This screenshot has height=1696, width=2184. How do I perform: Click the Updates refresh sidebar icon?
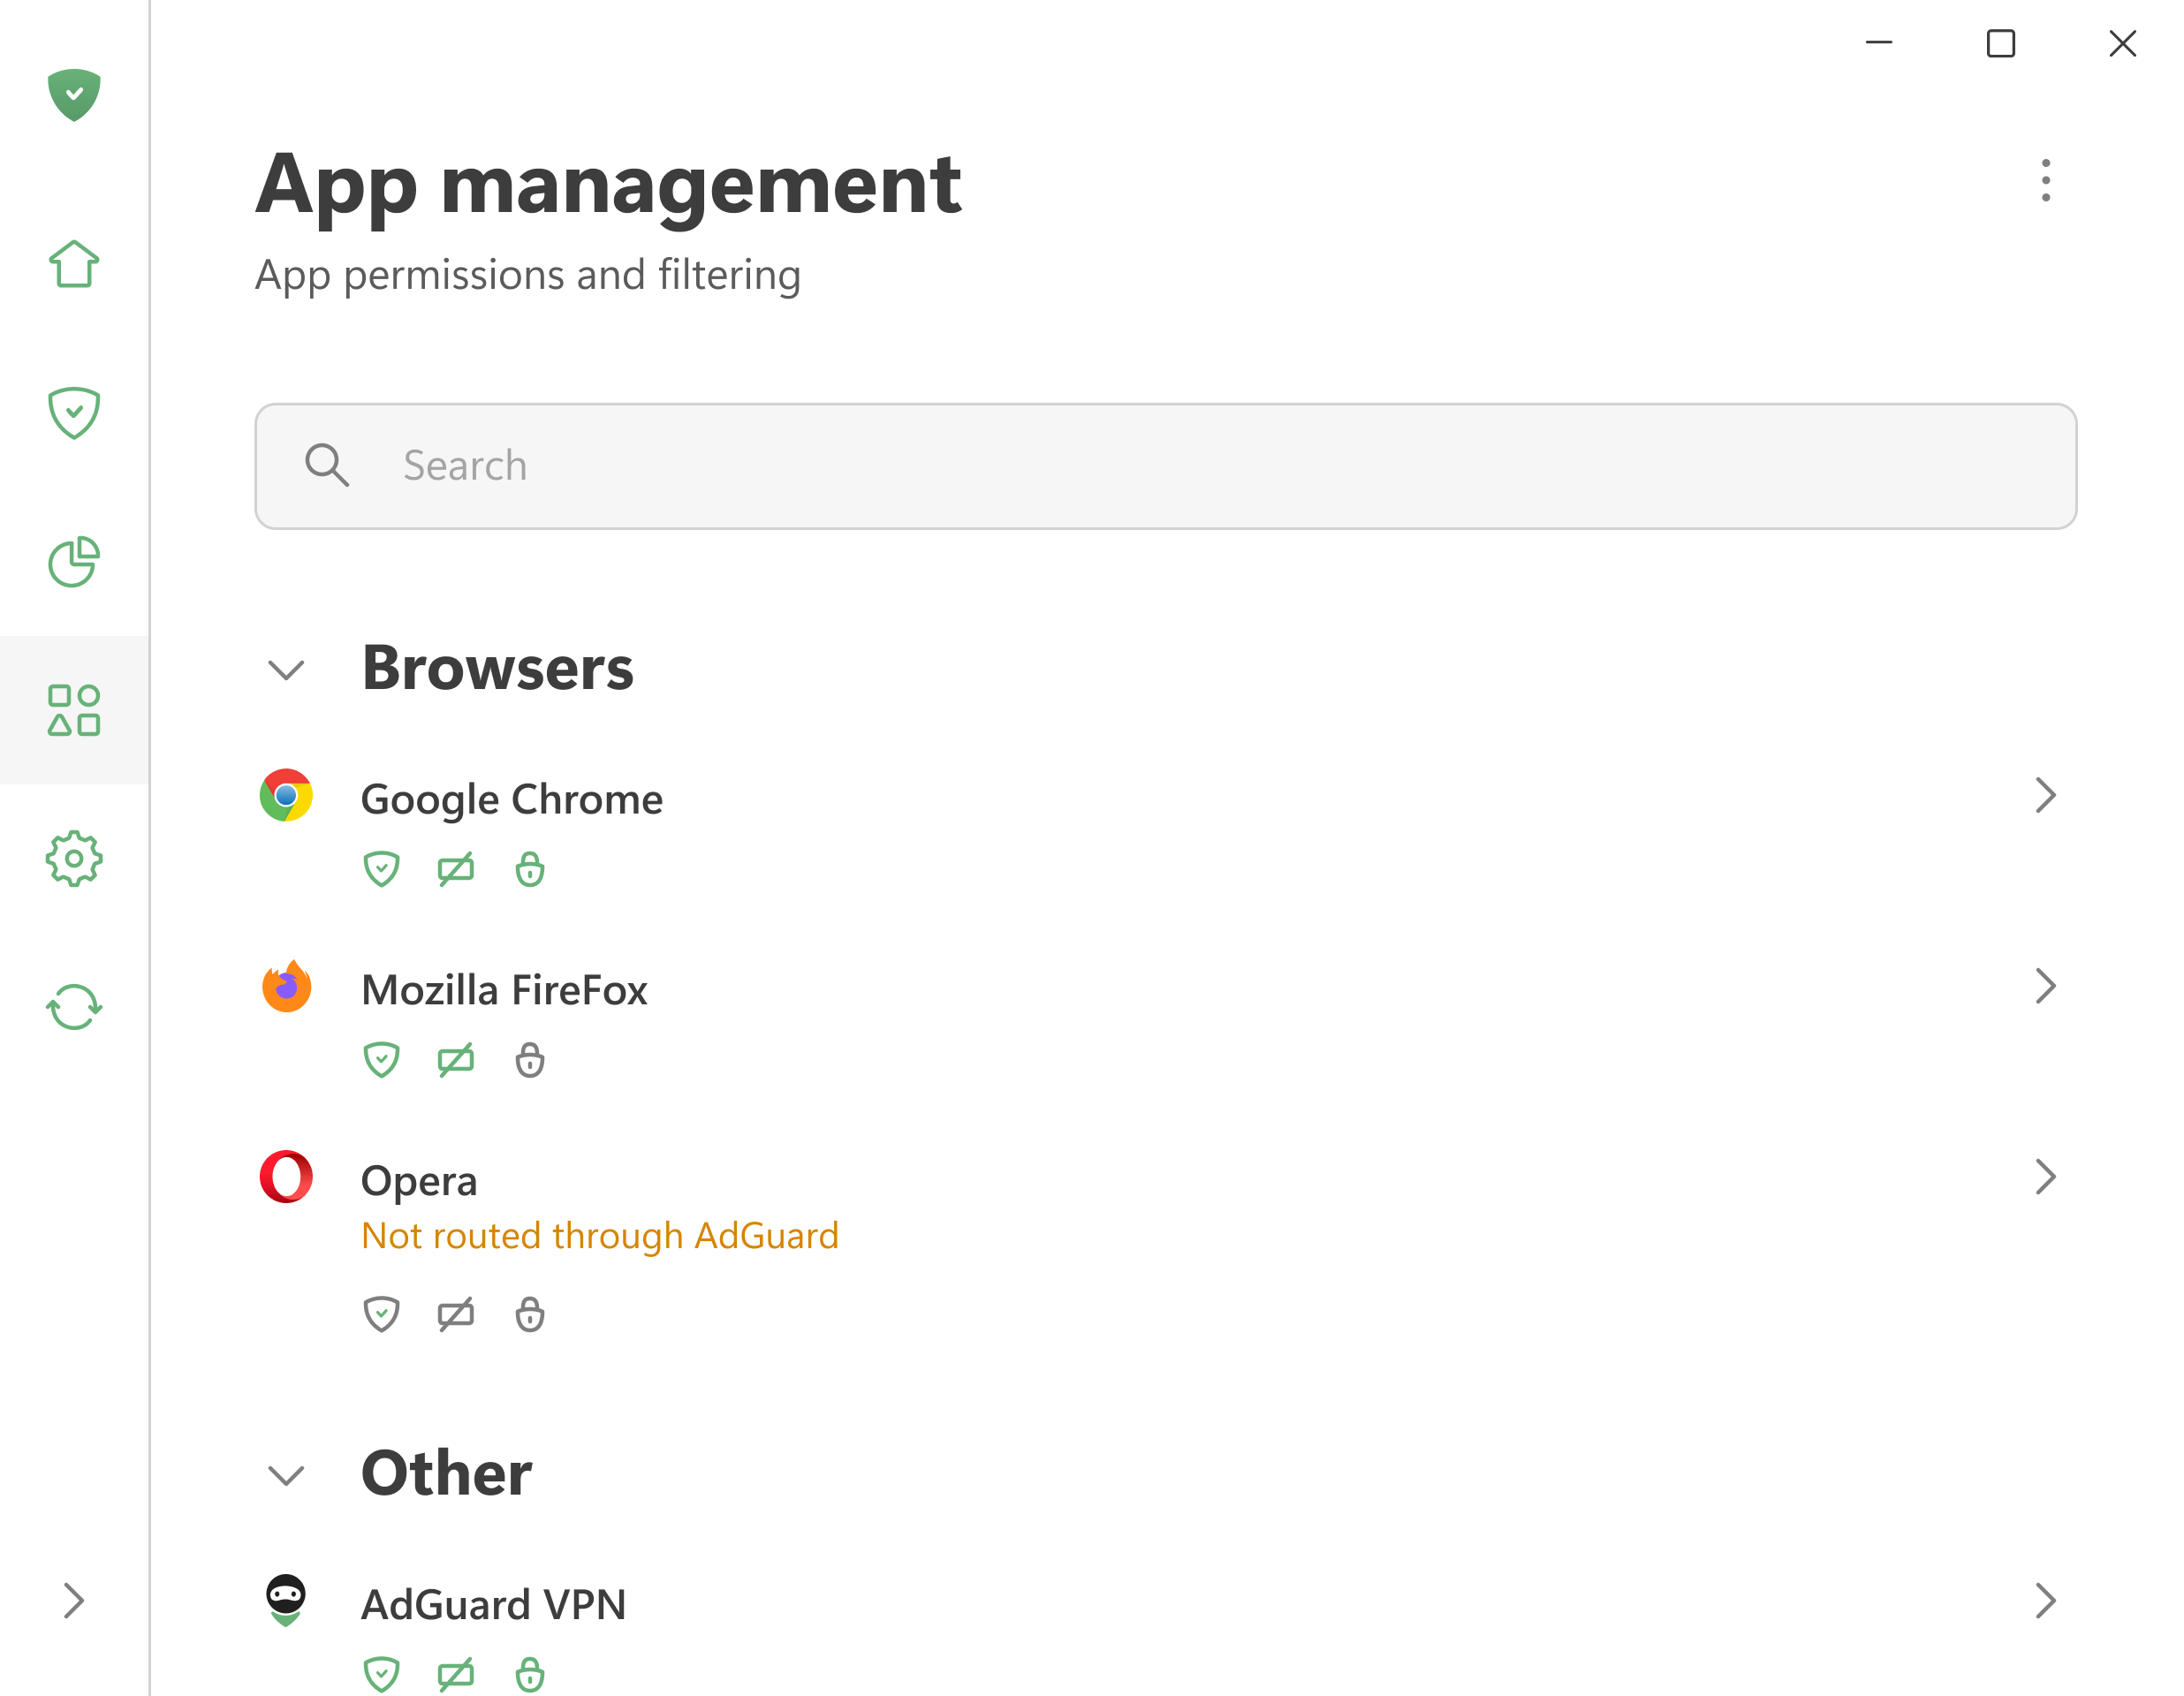(x=74, y=1007)
